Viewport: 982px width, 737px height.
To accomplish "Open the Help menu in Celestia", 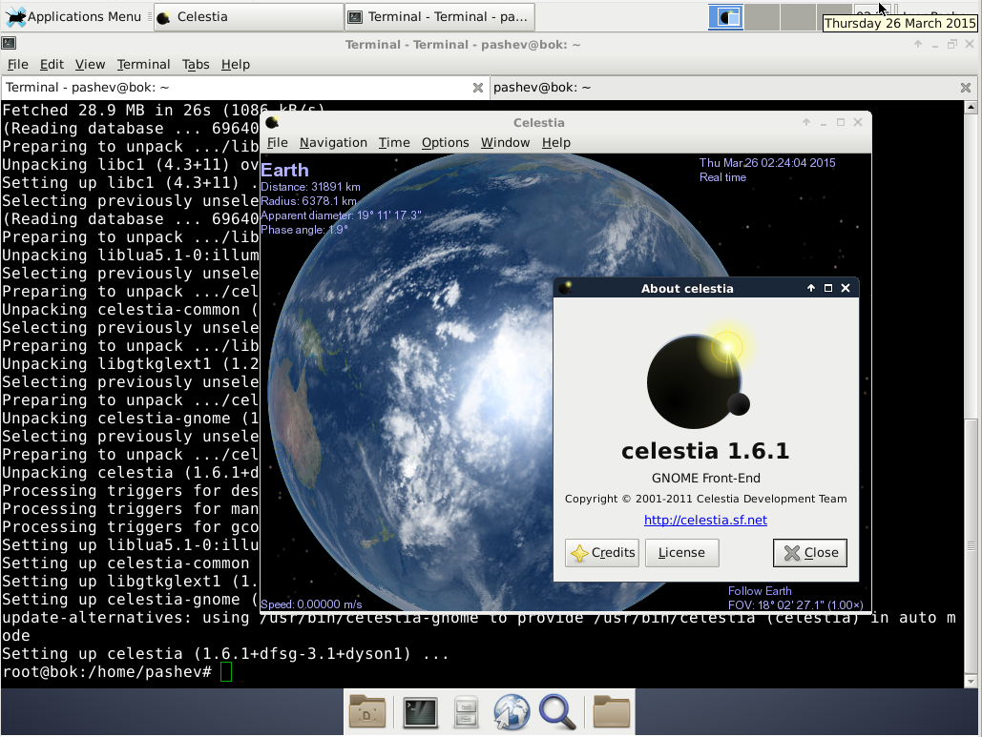I will click(x=556, y=143).
